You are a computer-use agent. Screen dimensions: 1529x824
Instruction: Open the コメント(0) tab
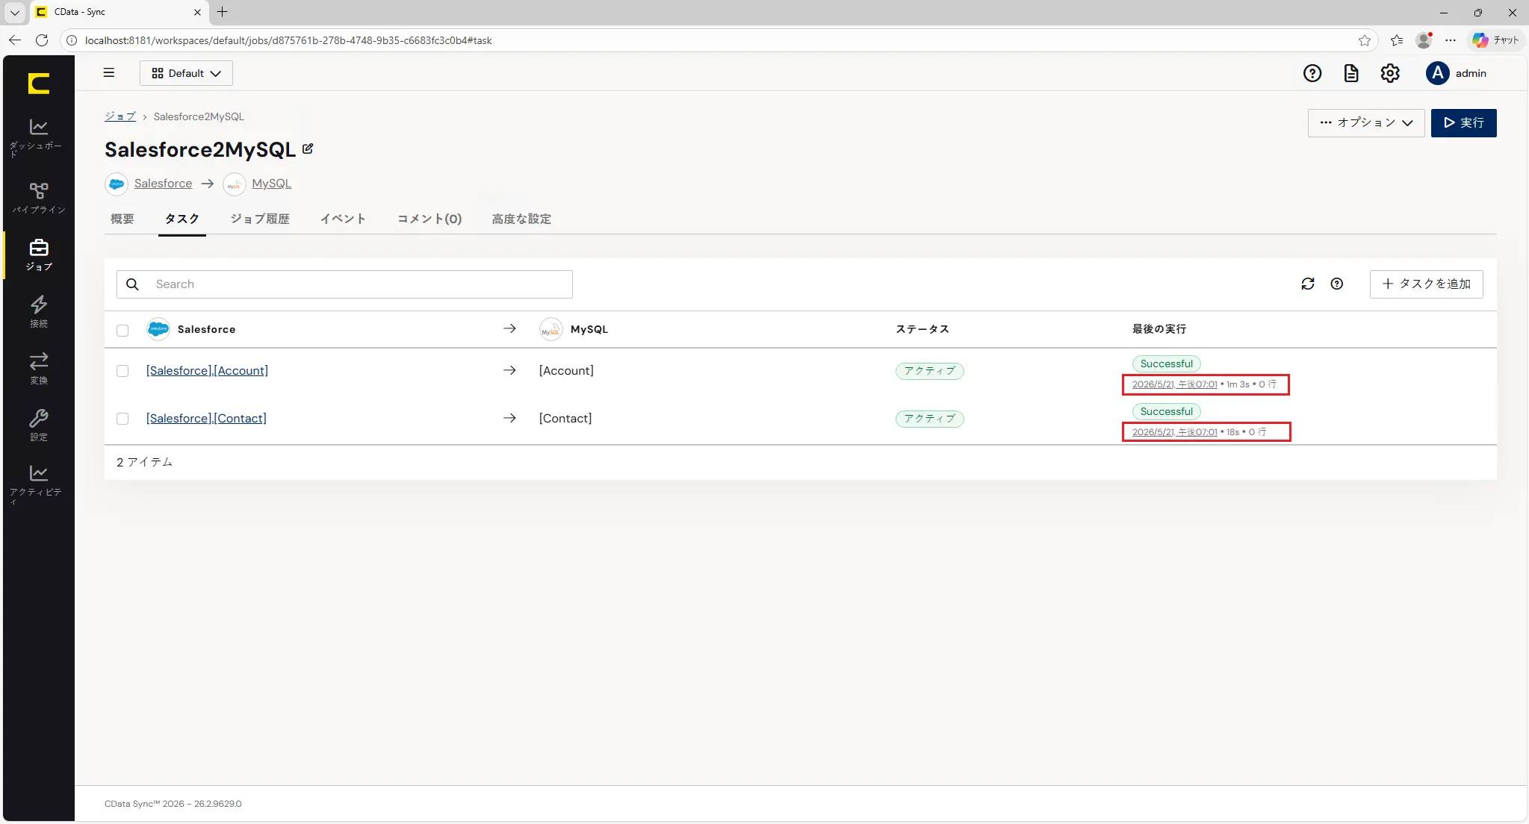(429, 219)
